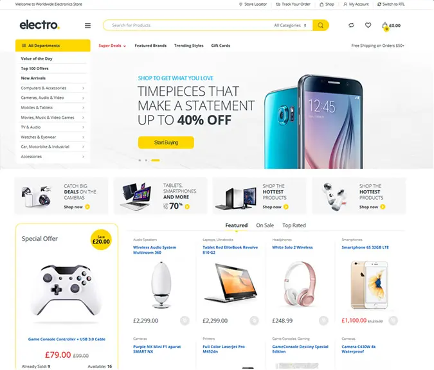Add Tablet Red EliteBook to cart

coord(254,320)
